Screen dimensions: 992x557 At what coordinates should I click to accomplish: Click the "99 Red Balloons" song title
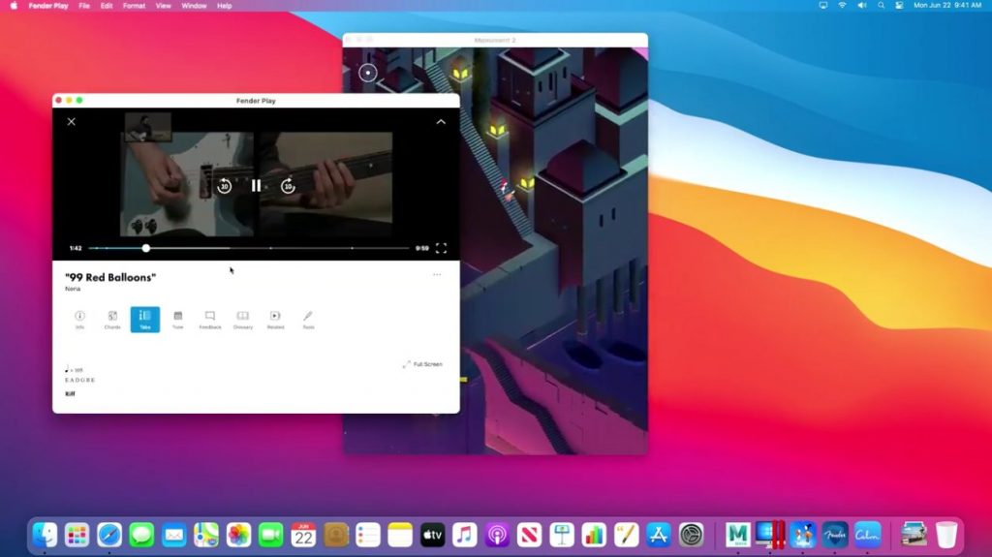[110, 277]
